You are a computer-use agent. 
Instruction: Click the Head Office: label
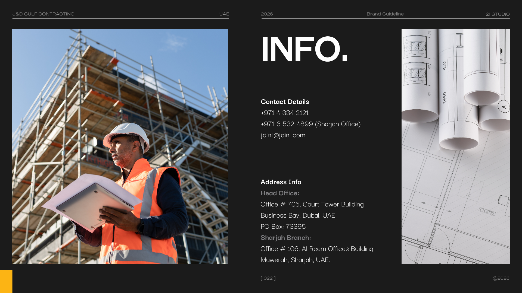[280, 193]
